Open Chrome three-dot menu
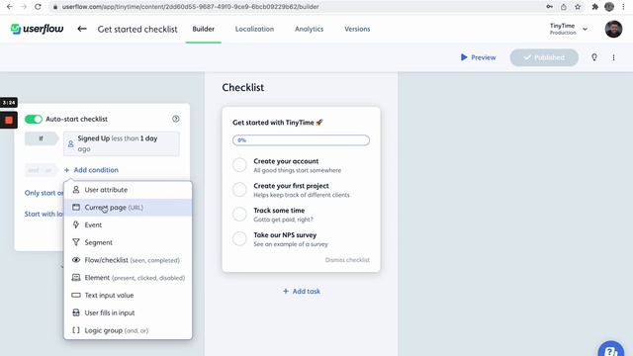Screen dimensions: 633x356 pyautogui.click(x=624, y=7)
